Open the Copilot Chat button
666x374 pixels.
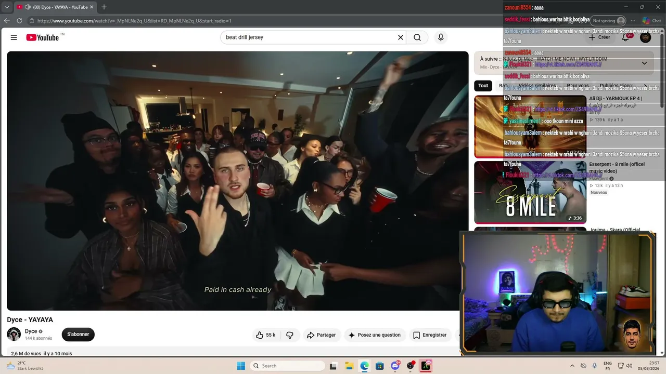coord(651,21)
